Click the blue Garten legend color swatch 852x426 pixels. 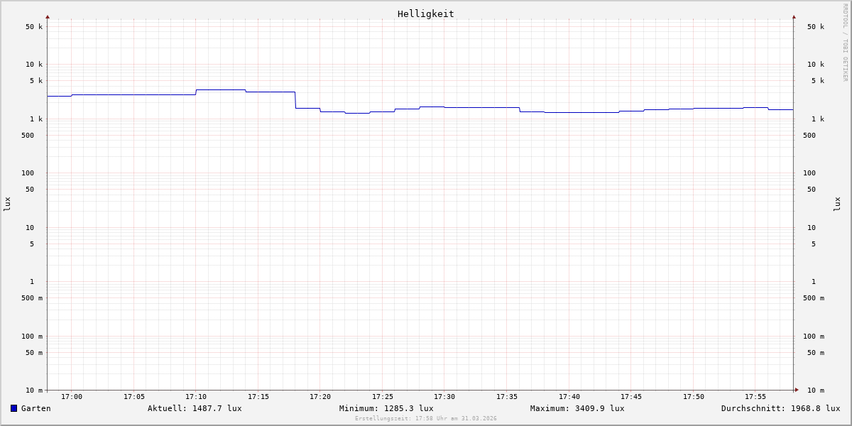13,408
